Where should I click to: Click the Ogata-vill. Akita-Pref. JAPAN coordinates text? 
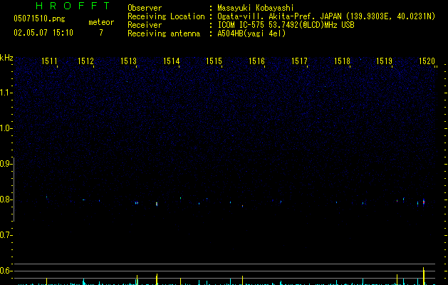click(x=326, y=16)
